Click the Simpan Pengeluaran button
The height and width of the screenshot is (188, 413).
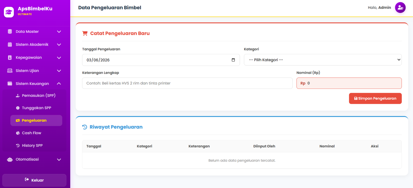(375, 98)
